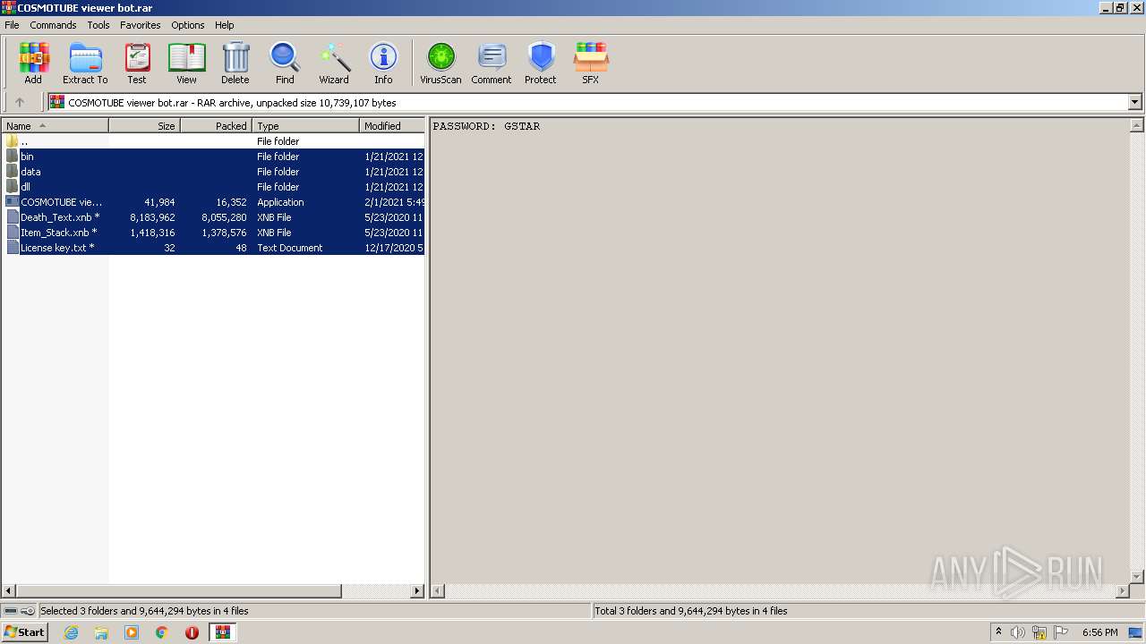Screen dimensions: 1146x644
Task: Open Chrome from the taskbar
Action: 162,632
